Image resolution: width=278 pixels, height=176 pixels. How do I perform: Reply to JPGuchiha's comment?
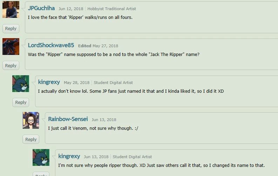[x=11, y=29]
